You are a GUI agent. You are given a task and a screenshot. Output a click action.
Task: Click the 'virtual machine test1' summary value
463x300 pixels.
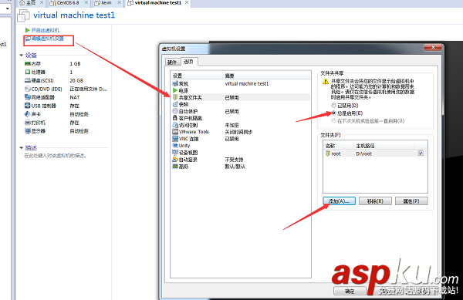[x=247, y=84]
